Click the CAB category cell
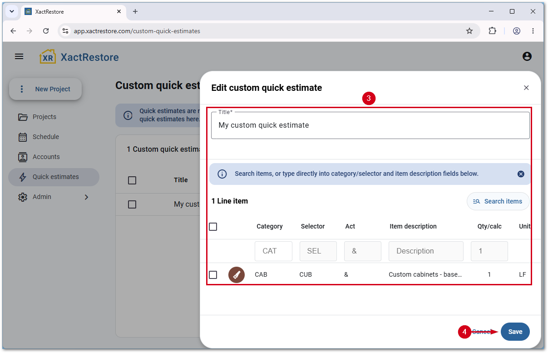Image resolution: width=548 pixels, height=353 pixels. tap(261, 275)
